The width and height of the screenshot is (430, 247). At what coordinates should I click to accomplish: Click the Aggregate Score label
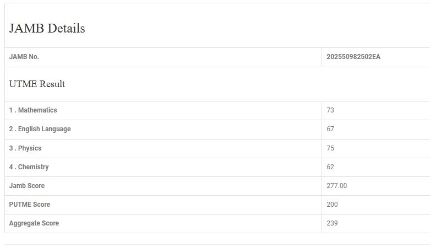click(x=34, y=223)
